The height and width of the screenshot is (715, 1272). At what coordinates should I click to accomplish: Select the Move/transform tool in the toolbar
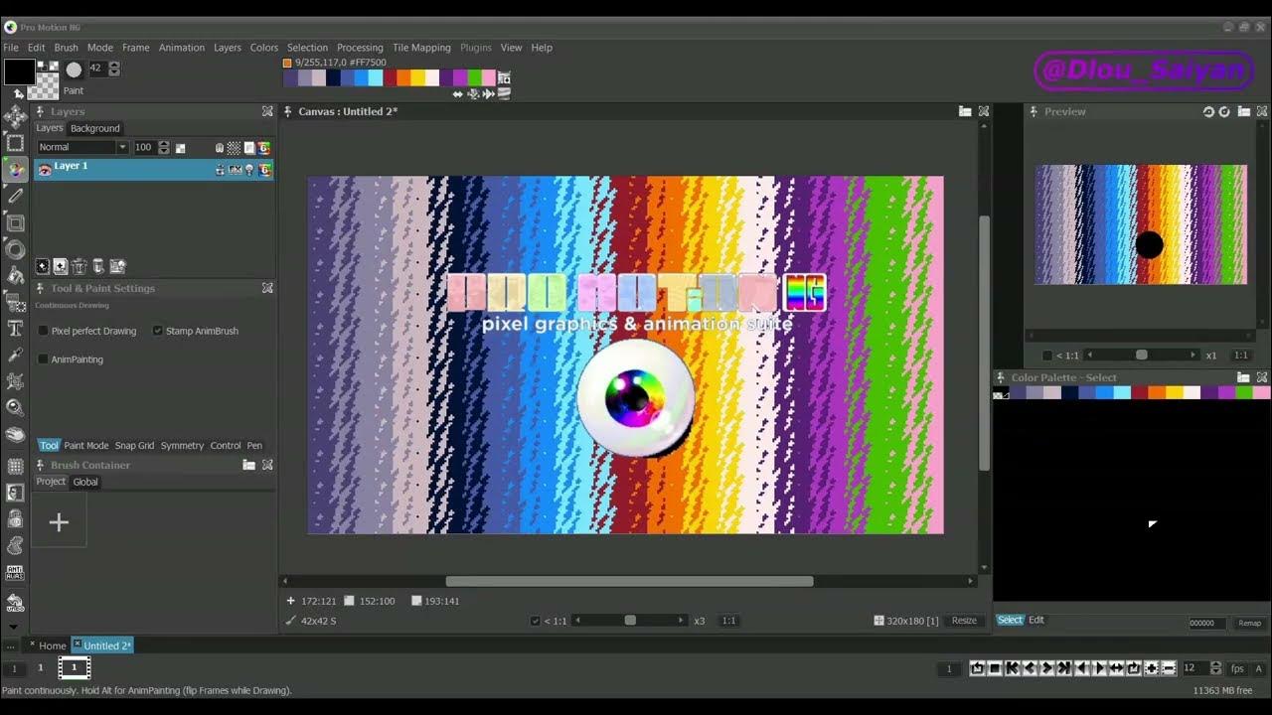click(x=15, y=116)
